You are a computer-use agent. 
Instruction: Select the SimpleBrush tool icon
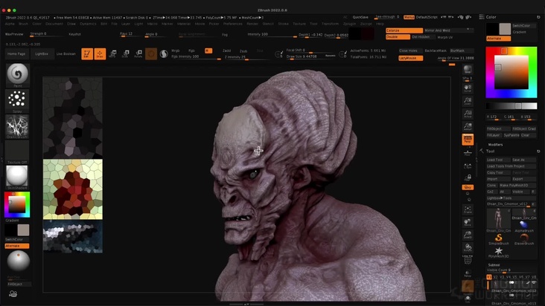pyautogui.click(x=498, y=238)
